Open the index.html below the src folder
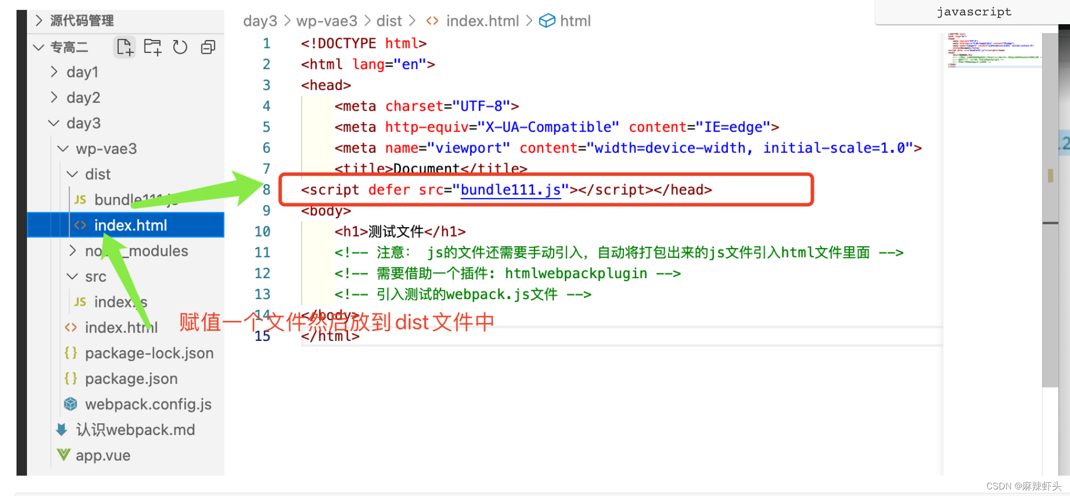The height and width of the screenshot is (496, 1070). click(x=122, y=328)
